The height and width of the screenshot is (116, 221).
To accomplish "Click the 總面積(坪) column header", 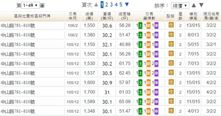I will (x=125, y=16).
